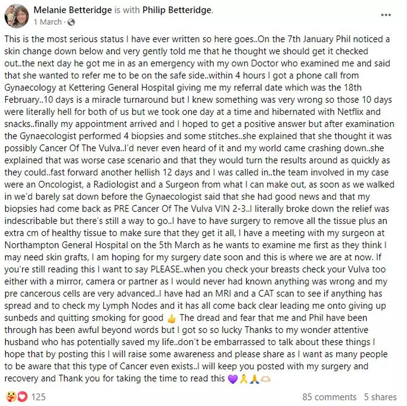Open the 85 comments link

329,397
